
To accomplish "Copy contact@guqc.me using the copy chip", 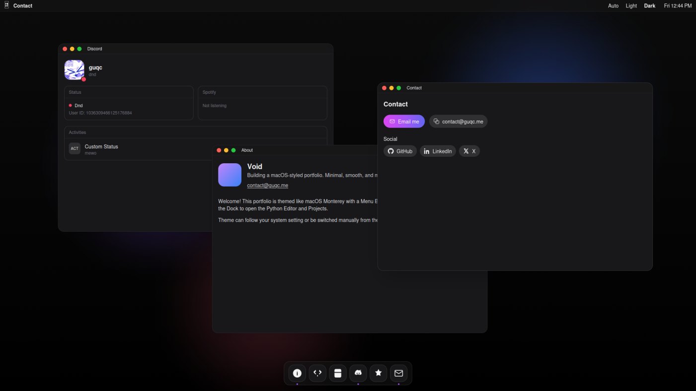I will coord(458,121).
